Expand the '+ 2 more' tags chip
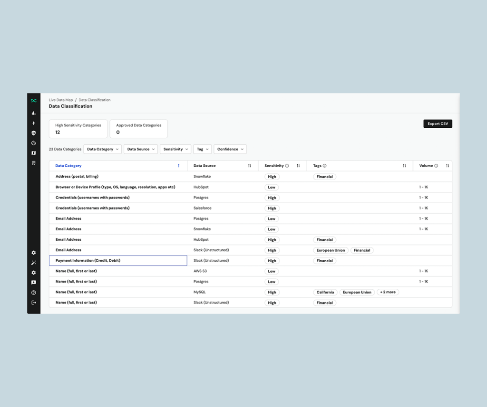The image size is (487, 407). point(388,292)
